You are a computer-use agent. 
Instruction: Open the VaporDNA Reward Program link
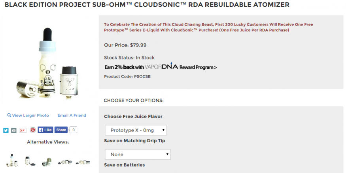point(161,67)
